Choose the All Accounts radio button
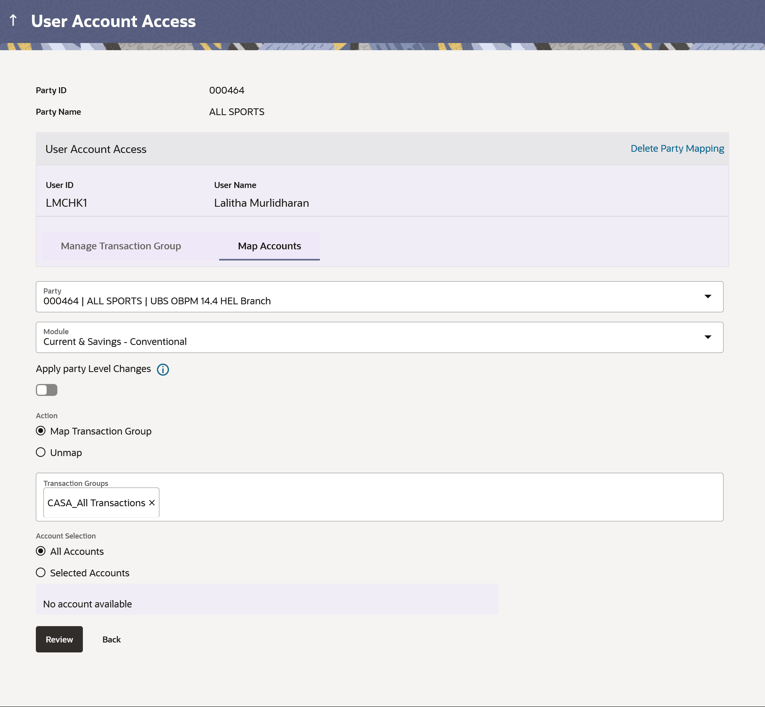 pyautogui.click(x=41, y=551)
